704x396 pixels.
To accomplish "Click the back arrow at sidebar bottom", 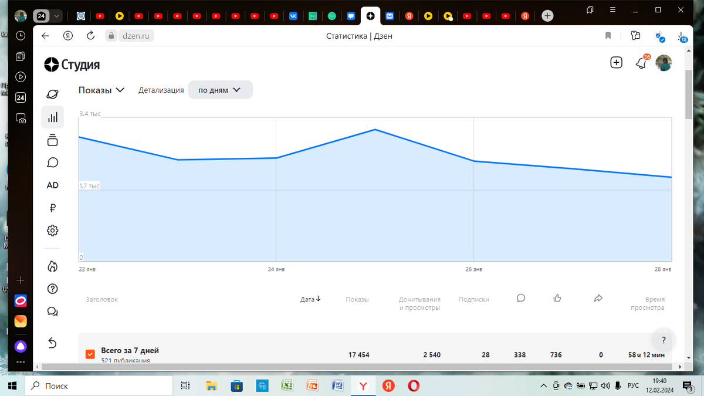I will [x=52, y=343].
